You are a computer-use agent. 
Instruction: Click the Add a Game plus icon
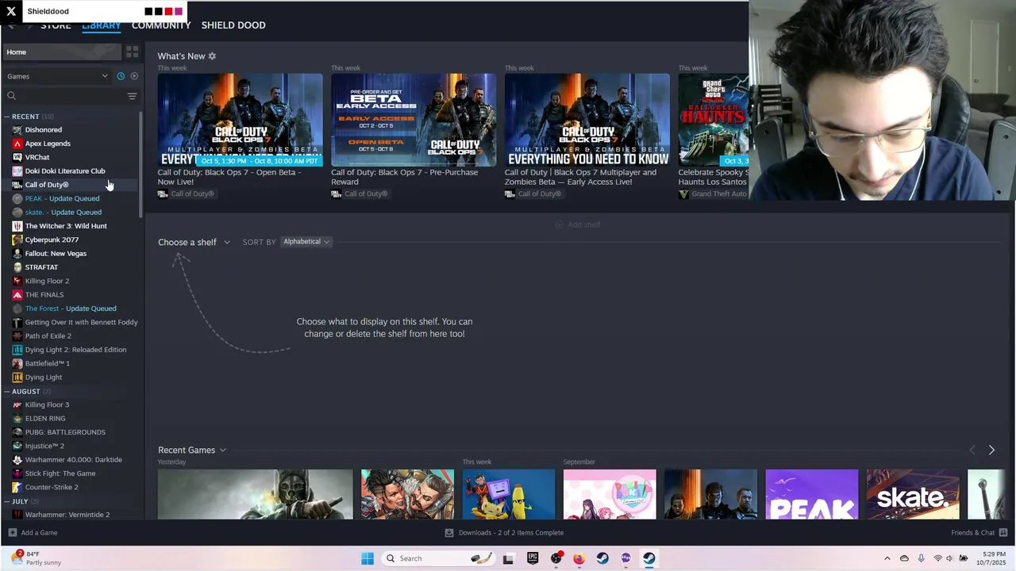pyautogui.click(x=12, y=533)
